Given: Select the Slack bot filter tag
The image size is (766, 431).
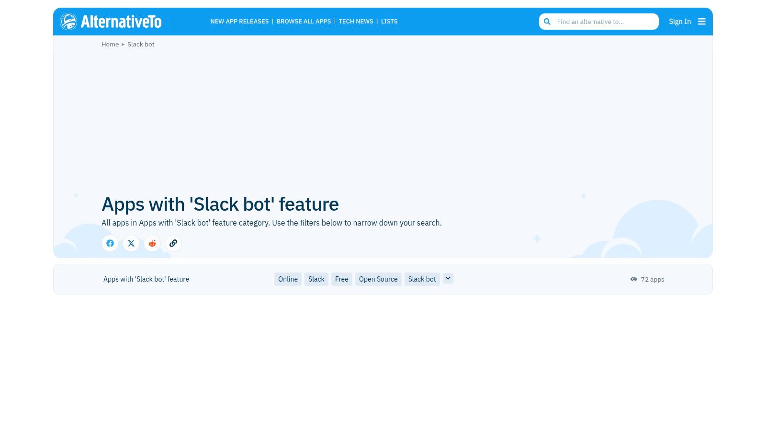Looking at the screenshot, I should 422,279.
